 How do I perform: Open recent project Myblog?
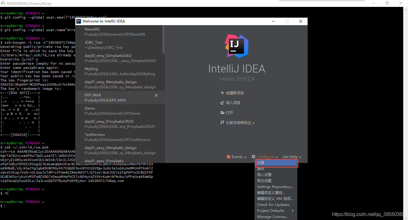click(119, 71)
